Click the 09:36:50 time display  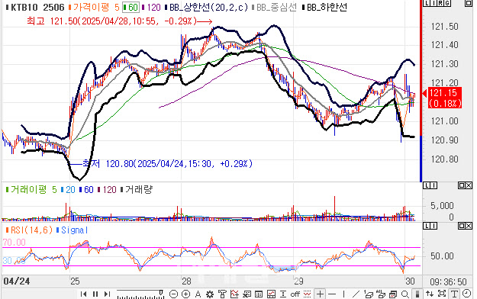(448, 281)
